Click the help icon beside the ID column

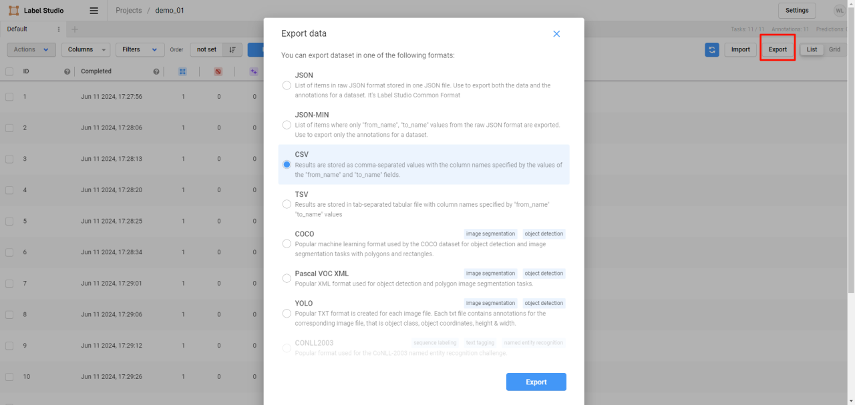[67, 71]
